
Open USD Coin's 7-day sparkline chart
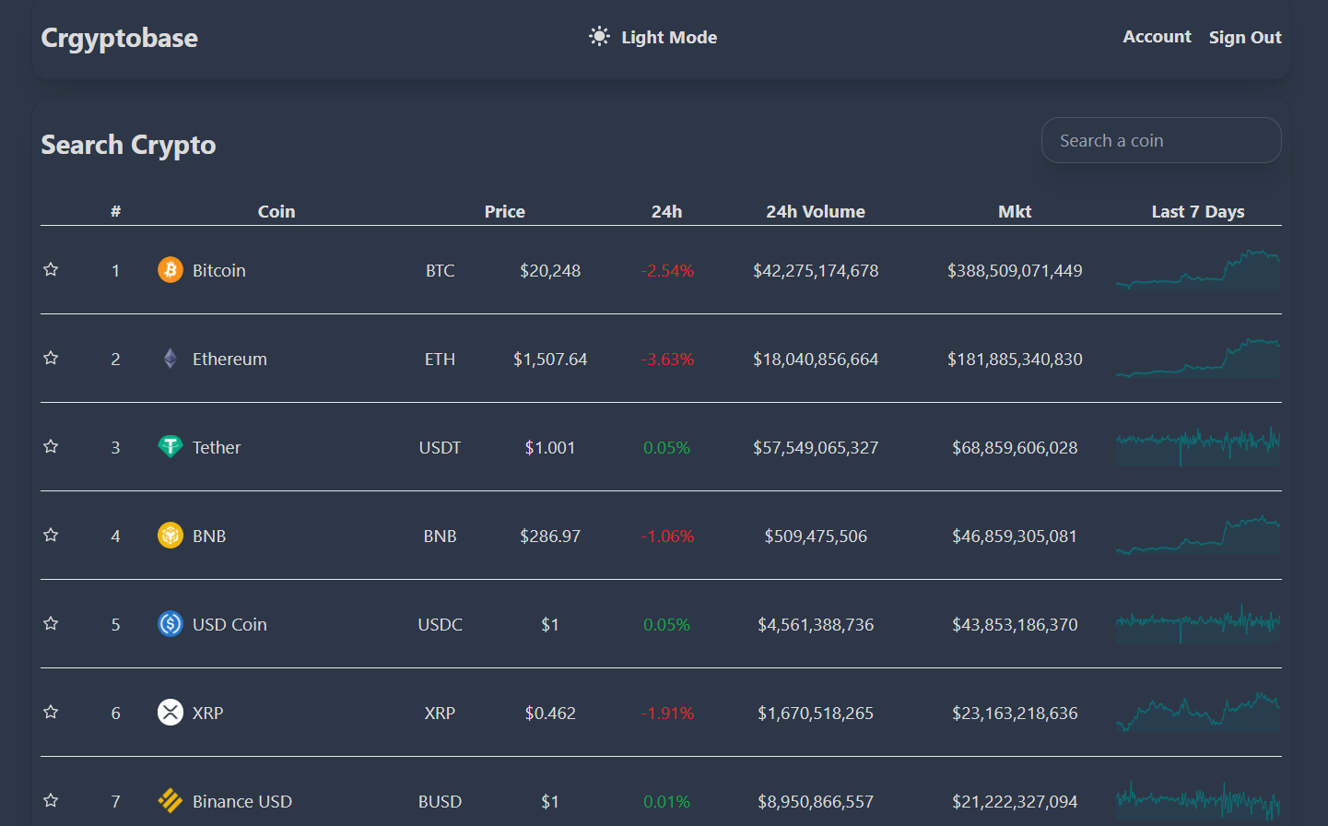pos(1198,623)
